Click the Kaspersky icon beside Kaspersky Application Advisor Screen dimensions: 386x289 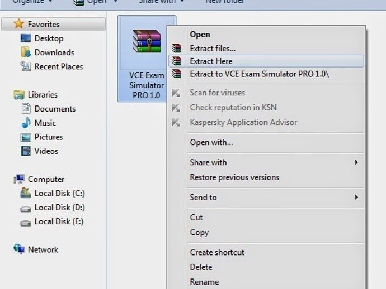tap(176, 122)
